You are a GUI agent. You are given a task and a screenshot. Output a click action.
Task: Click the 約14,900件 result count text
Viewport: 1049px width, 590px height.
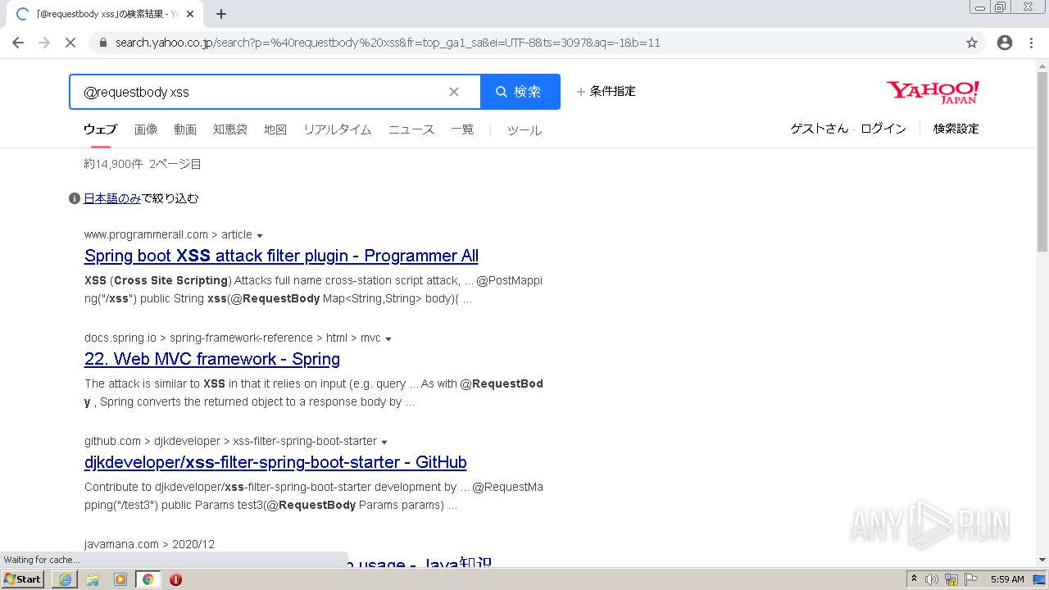click(x=113, y=164)
